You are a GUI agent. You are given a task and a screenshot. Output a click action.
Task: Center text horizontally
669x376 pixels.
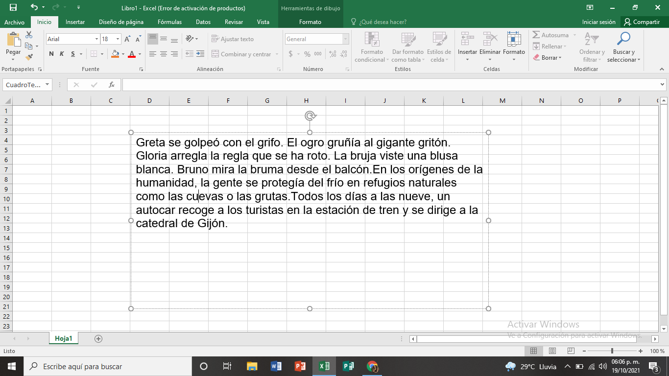(x=164, y=54)
